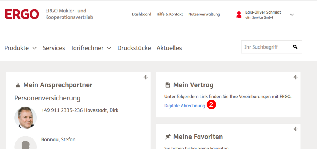Image resolution: width=317 pixels, height=149 pixels.
Task: Open the Druckstücke page
Action: (134, 48)
